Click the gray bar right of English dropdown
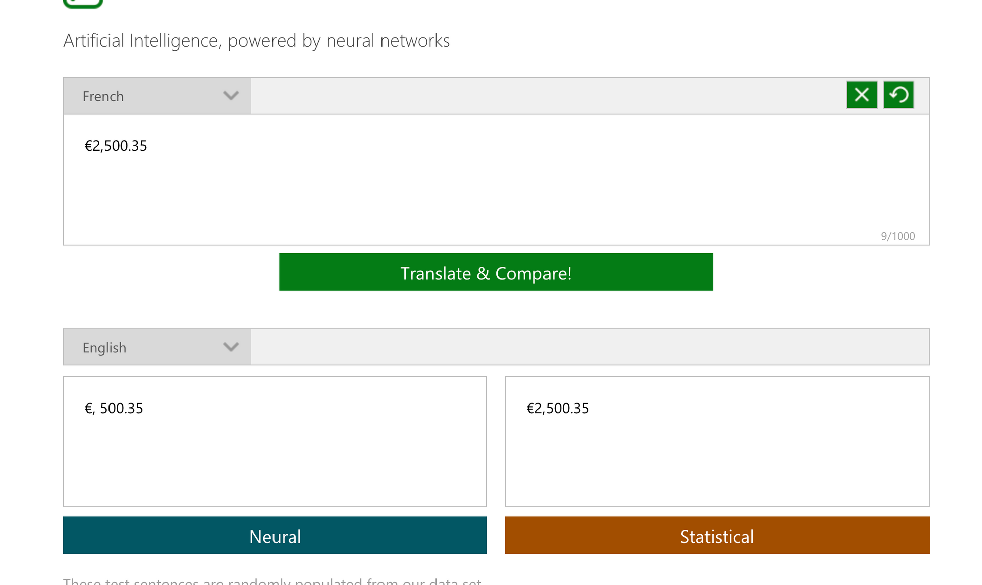 (589, 347)
